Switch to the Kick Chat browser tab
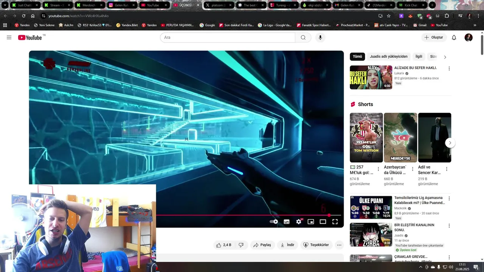 click(x=412, y=5)
